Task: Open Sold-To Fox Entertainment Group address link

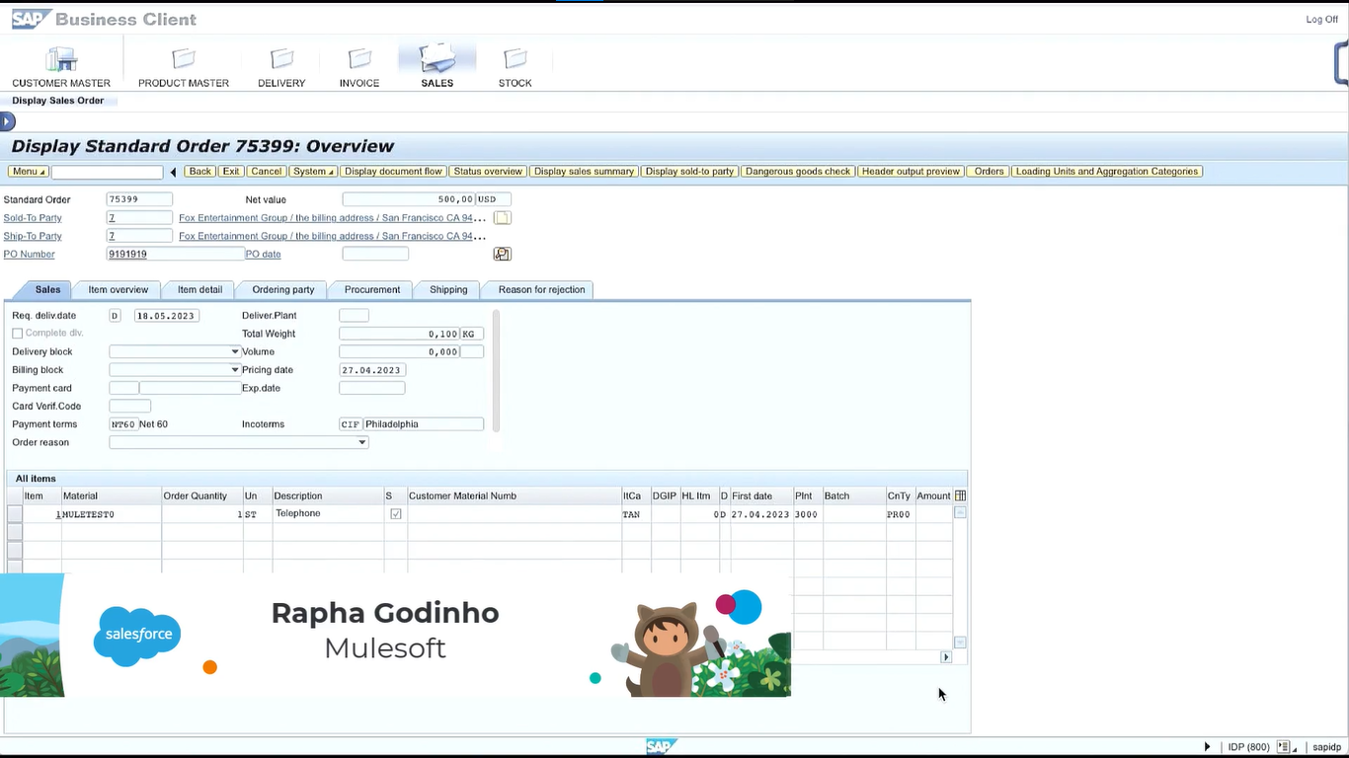Action: click(x=332, y=218)
